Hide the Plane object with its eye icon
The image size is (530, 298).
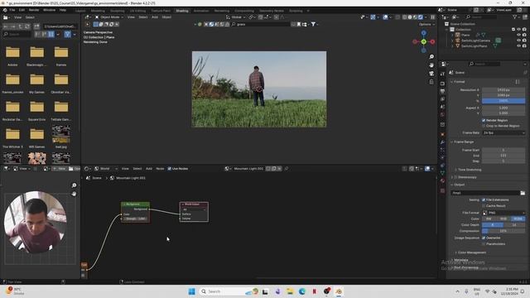(x=519, y=35)
